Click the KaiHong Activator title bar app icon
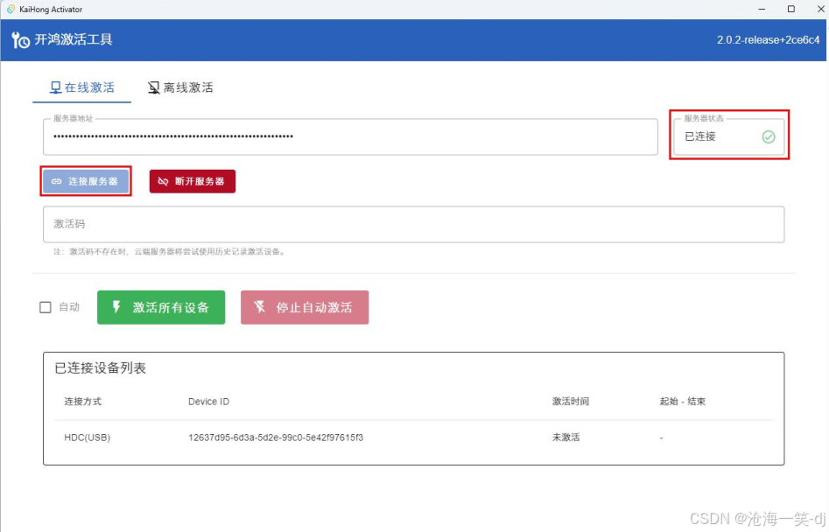The width and height of the screenshot is (829, 532). point(11,9)
